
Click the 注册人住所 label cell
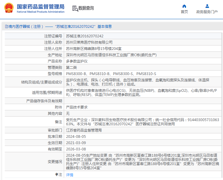(34, 49)
